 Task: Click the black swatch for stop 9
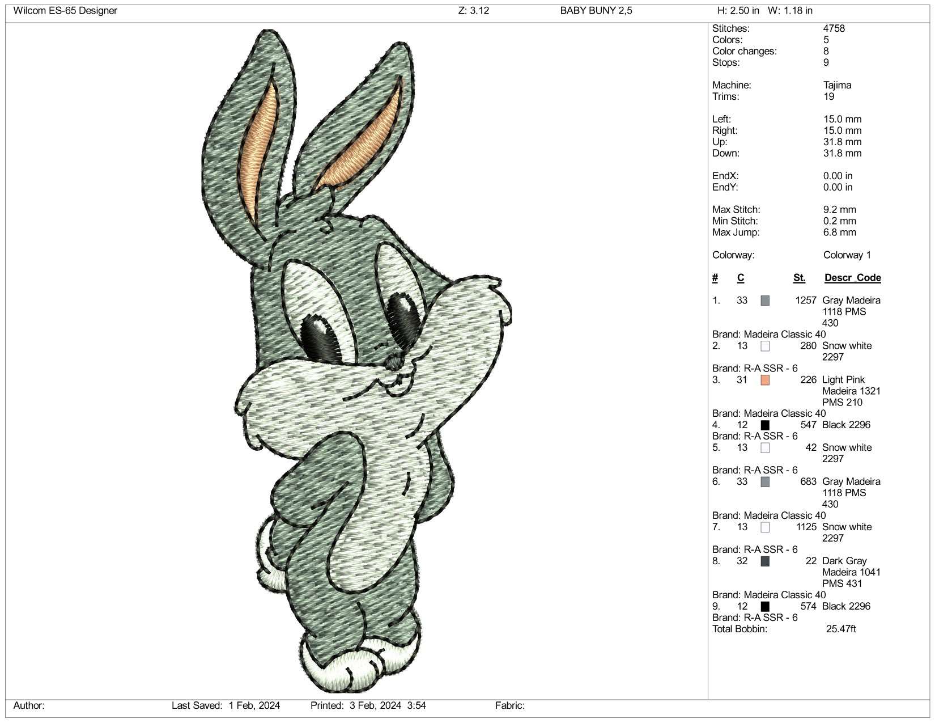point(765,607)
